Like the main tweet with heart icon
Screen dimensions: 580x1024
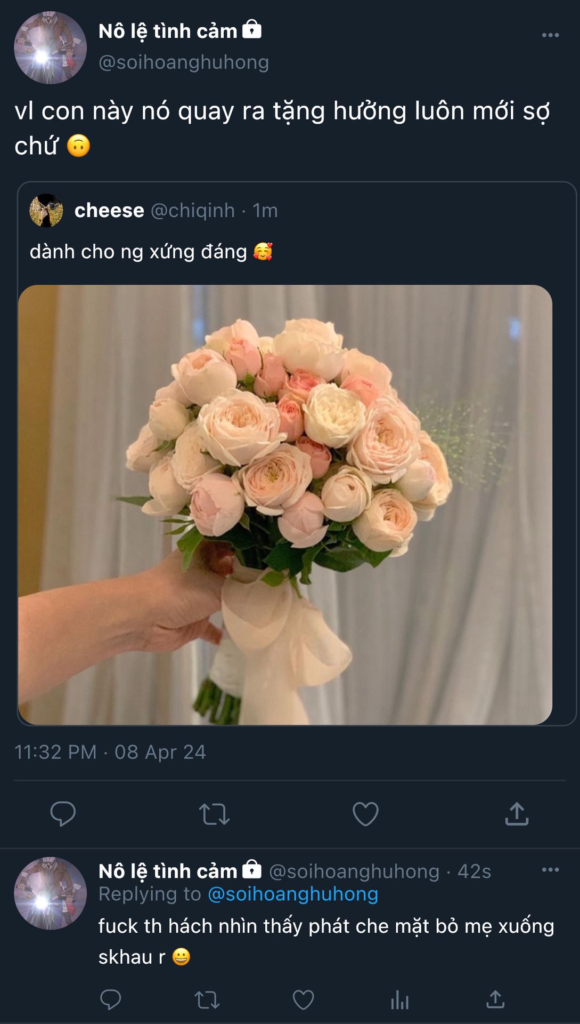point(365,814)
